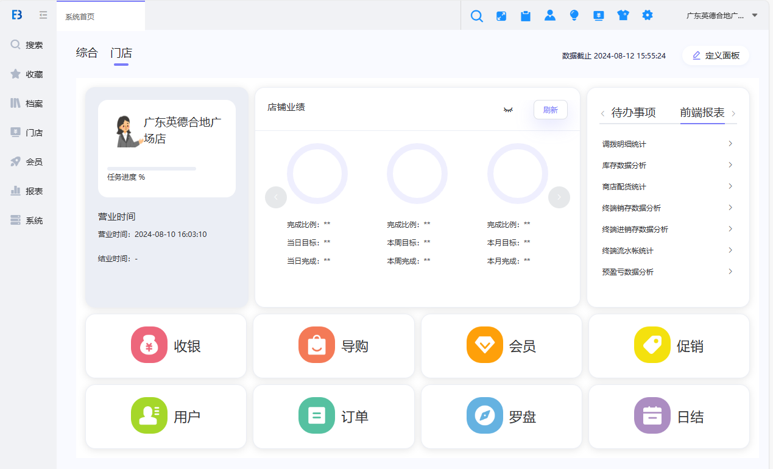Open the settings gear icon in toolbar

point(647,15)
